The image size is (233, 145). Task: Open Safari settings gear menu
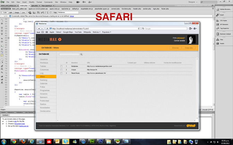tap(195, 29)
